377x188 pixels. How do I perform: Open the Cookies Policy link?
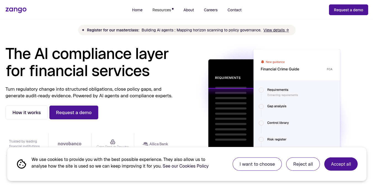coord(194,166)
